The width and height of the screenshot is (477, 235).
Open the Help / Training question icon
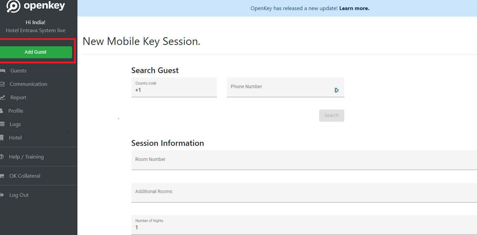coord(3,157)
